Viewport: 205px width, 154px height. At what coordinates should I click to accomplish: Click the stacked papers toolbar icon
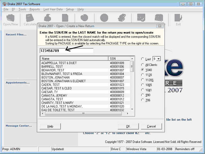tap(122, 18)
